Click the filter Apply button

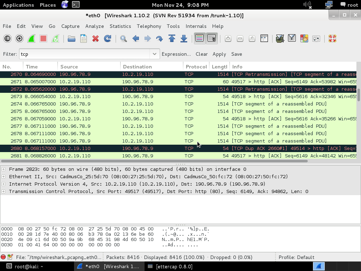219,54
